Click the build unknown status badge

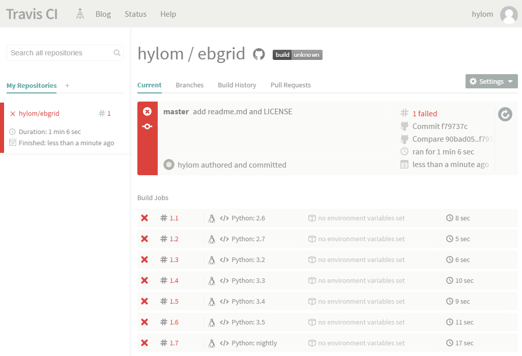pyautogui.click(x=297, y=55)
